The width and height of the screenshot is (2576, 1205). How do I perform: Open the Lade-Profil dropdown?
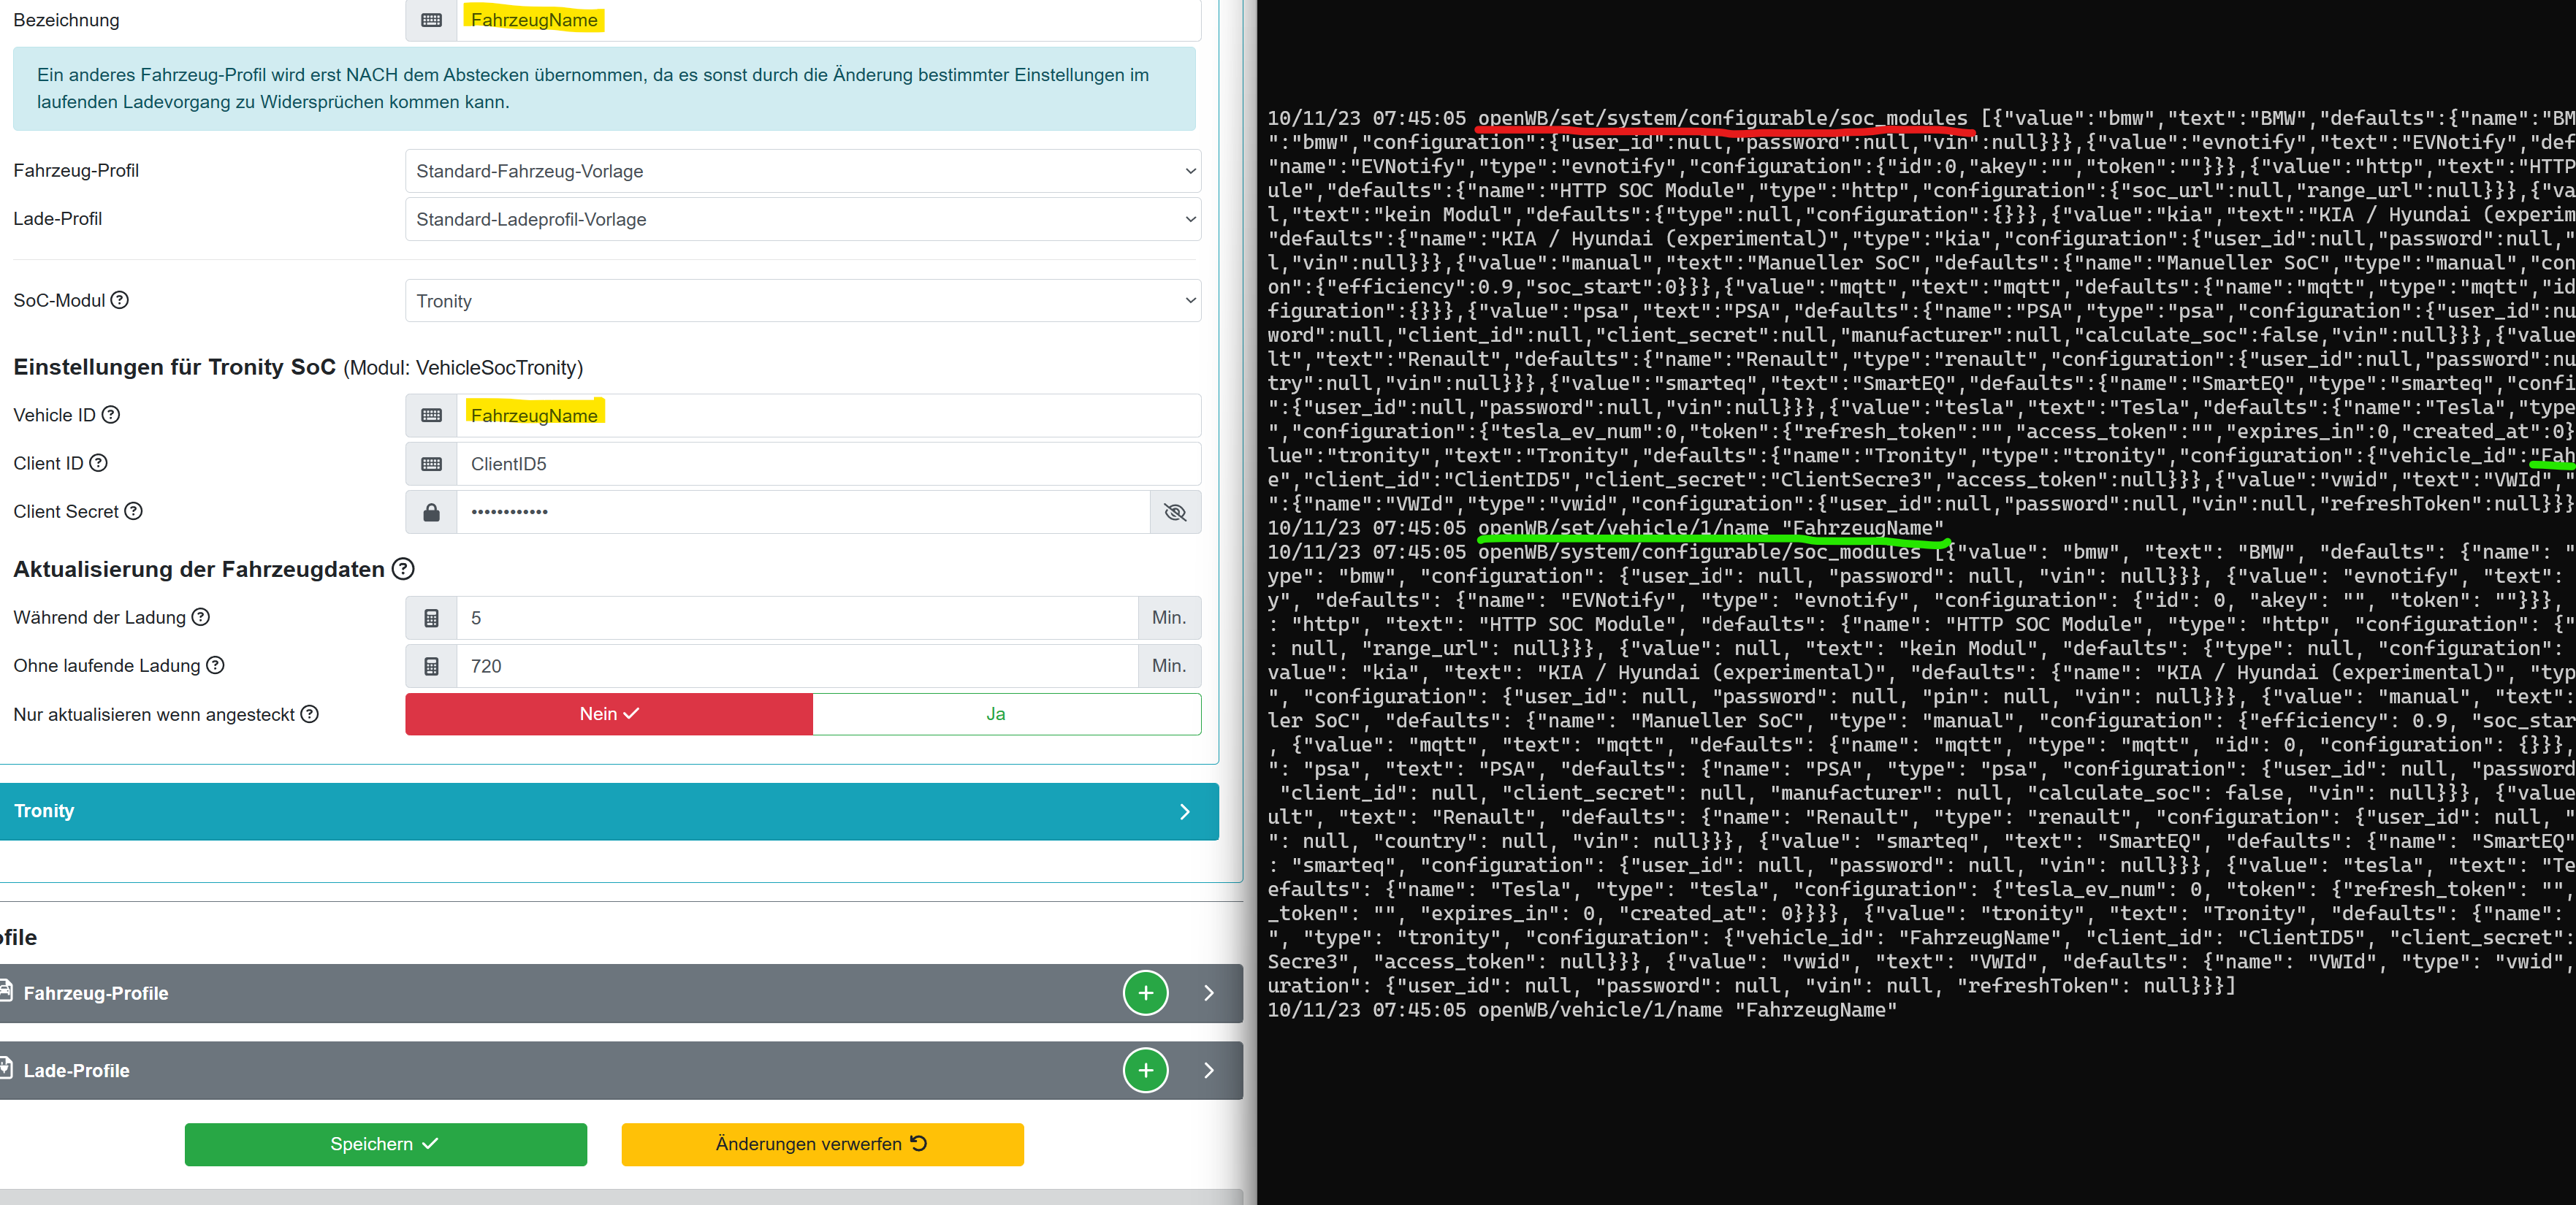click(802, 219)
